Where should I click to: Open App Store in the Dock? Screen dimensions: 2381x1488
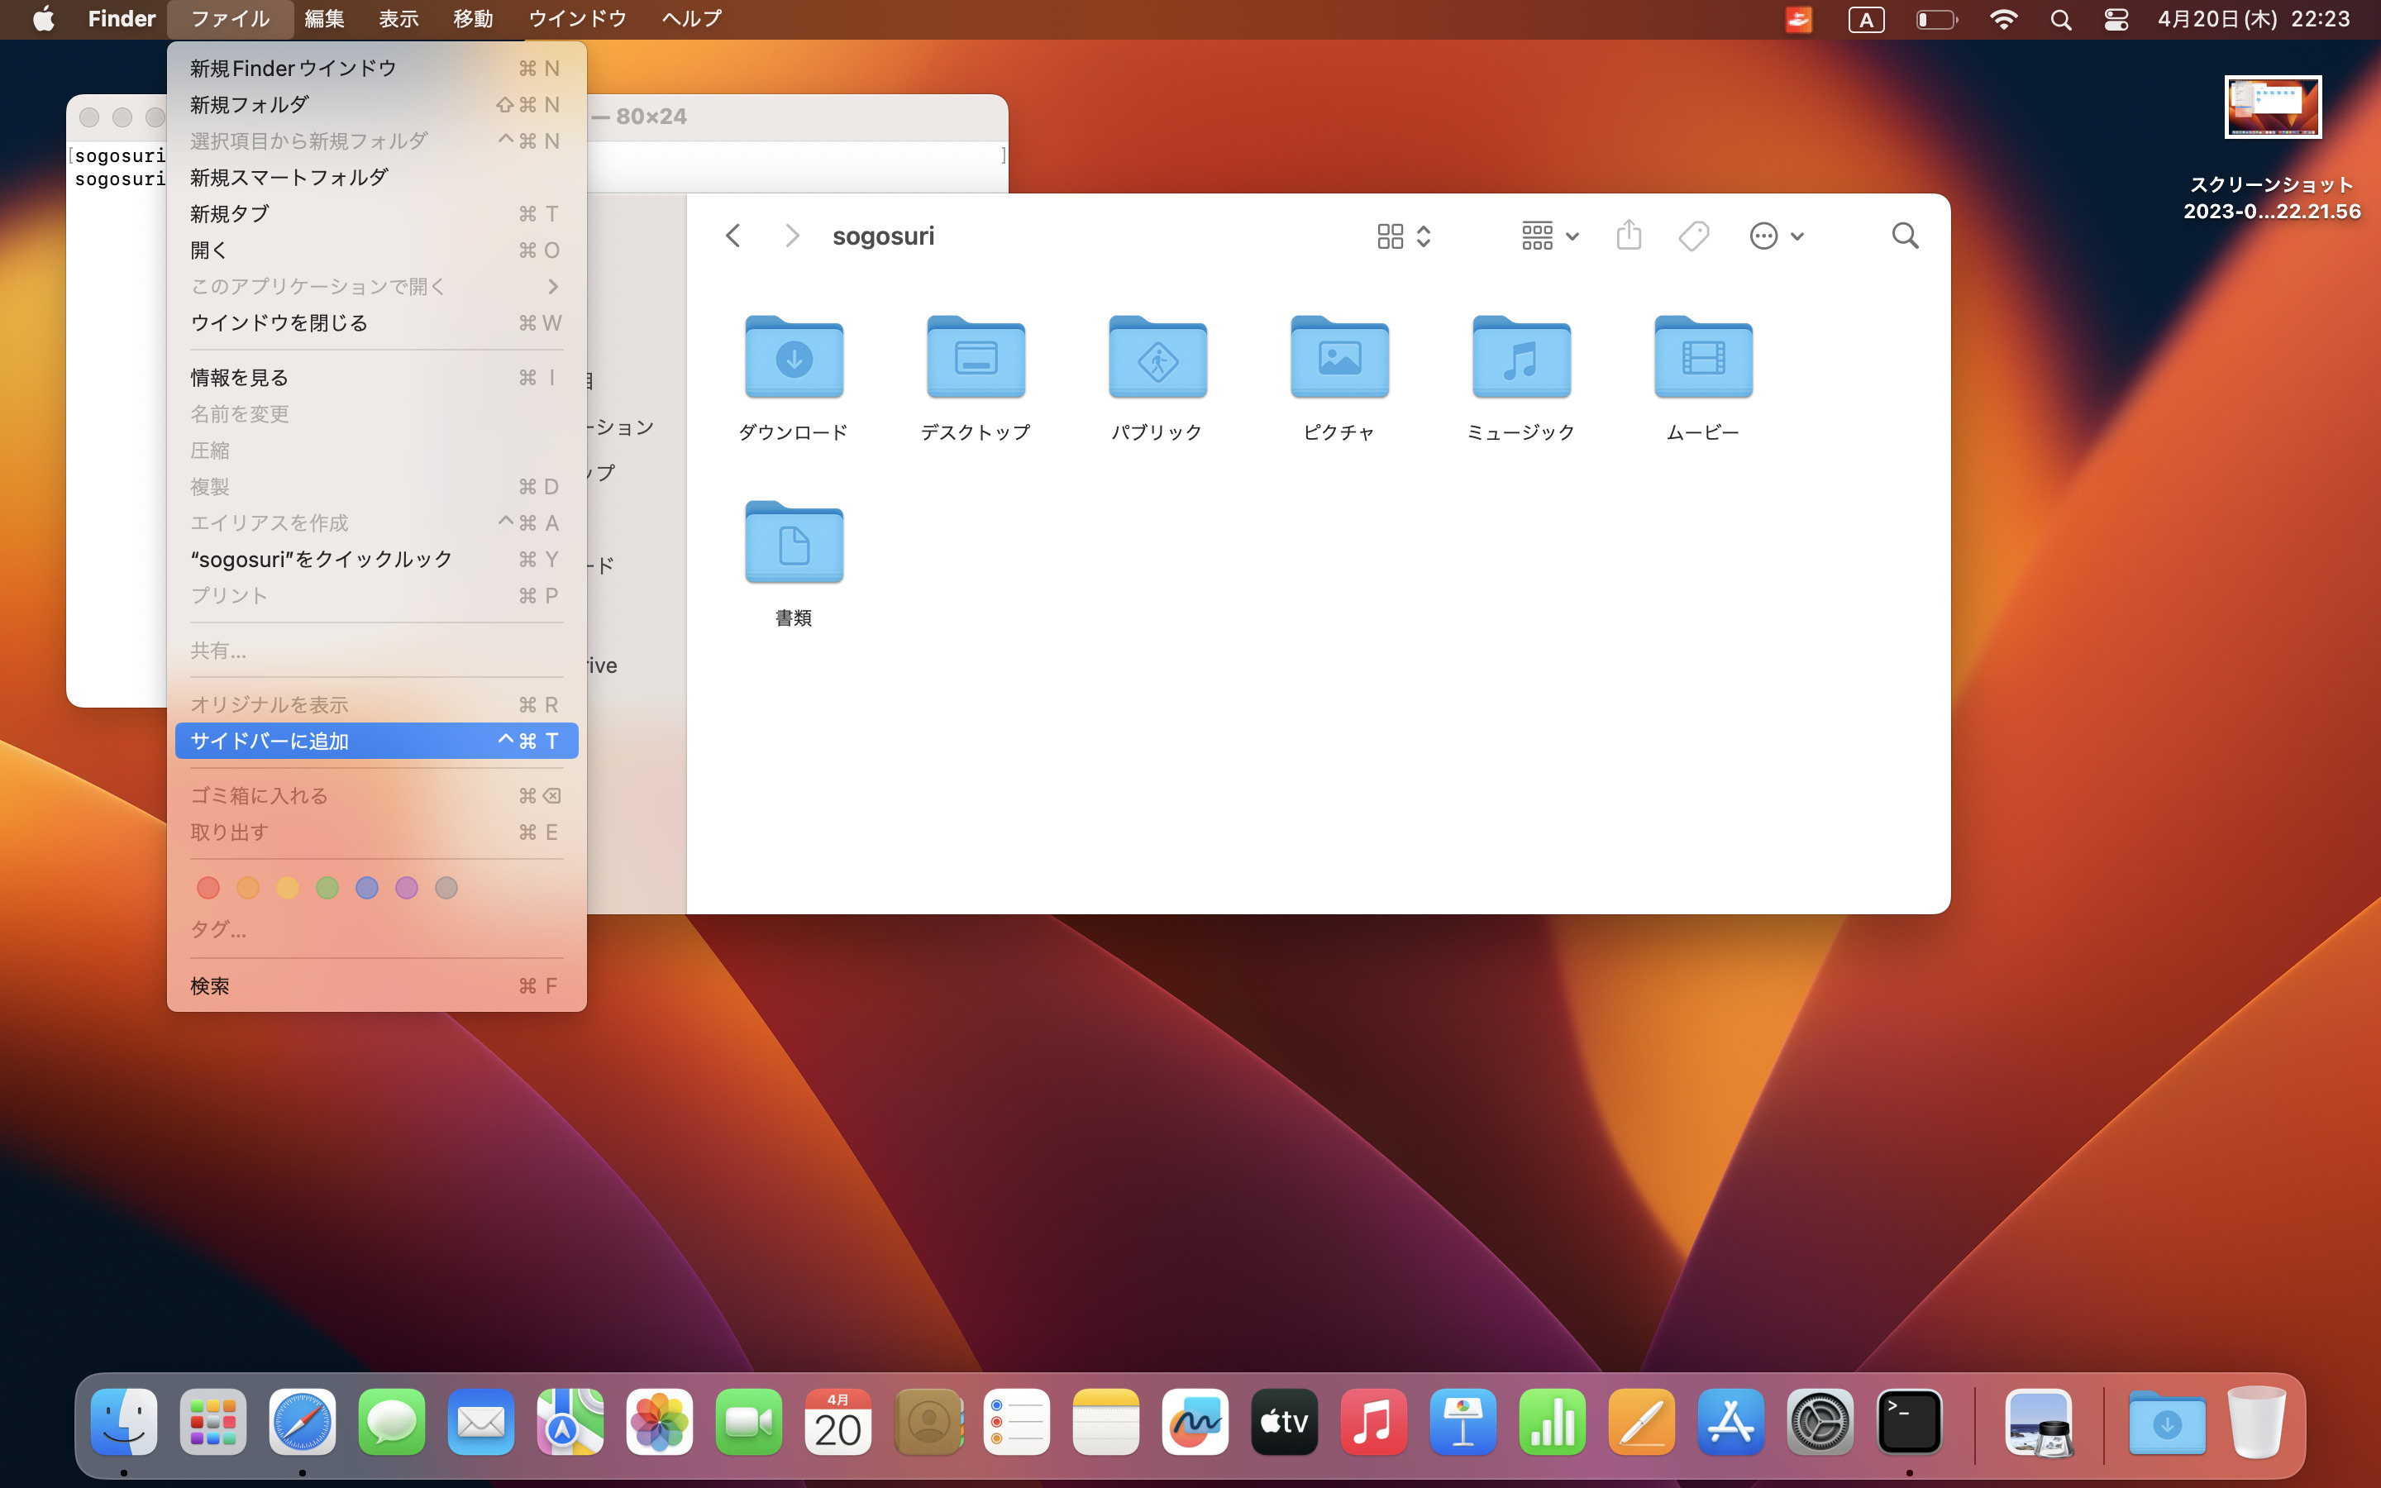(x=1730, y=1422)
